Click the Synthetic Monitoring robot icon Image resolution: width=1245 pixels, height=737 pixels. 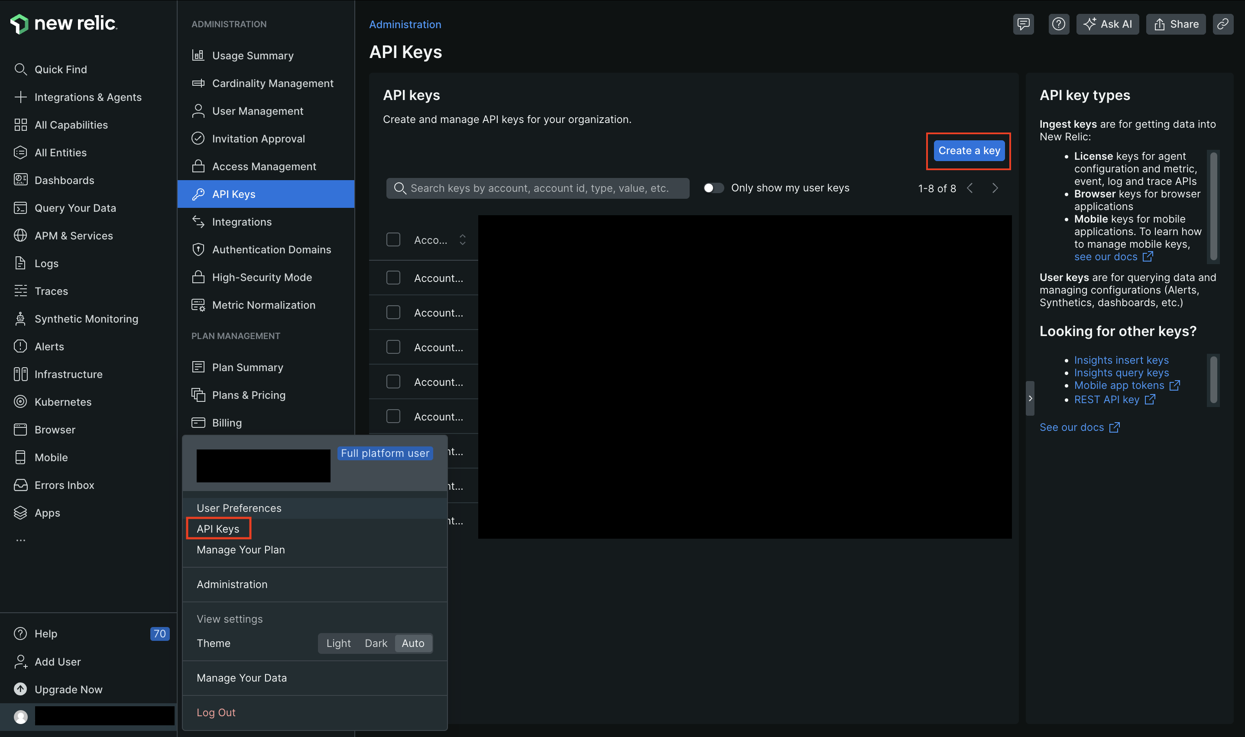20,319
